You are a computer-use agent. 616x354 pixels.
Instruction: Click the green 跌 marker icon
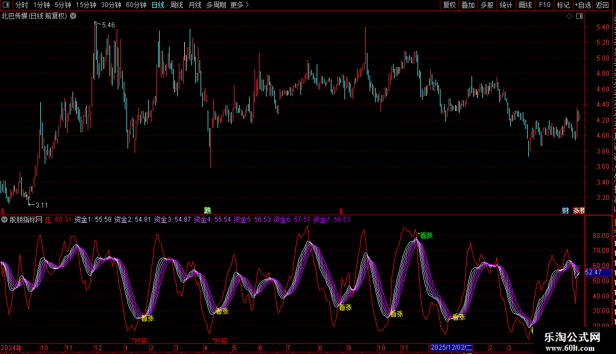tap(208, 211)
